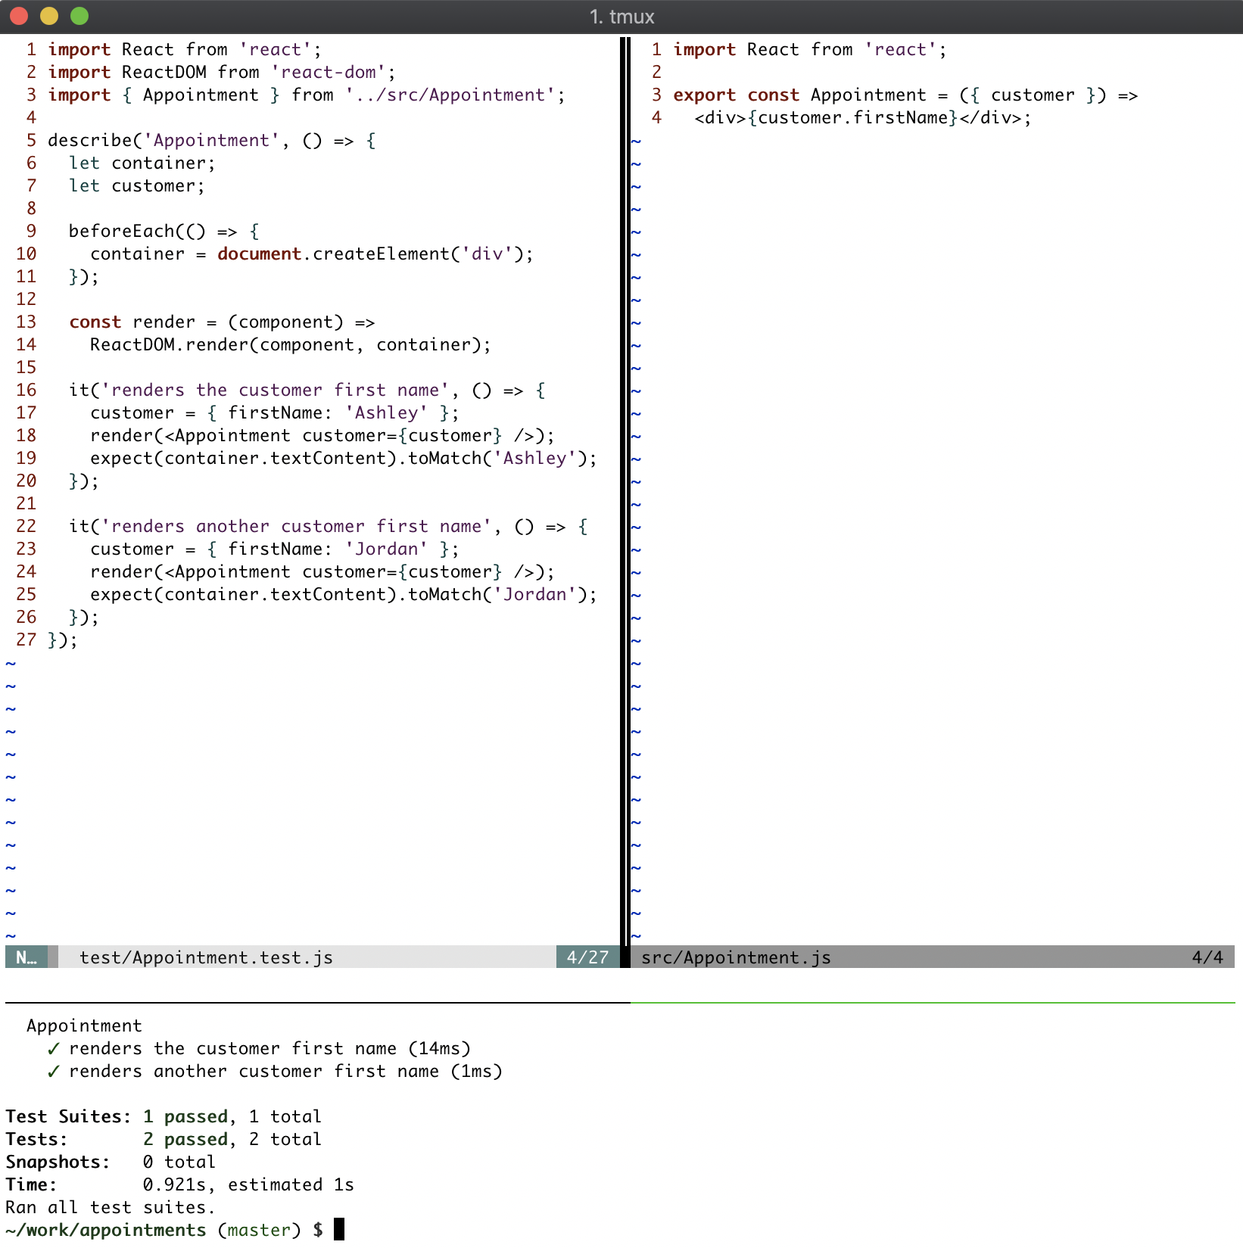This screenshot has width=1243, height=1248.
Task: Place cursor on 'Jordan' in the firstName assignment
Action: click(x=386, y=549)
